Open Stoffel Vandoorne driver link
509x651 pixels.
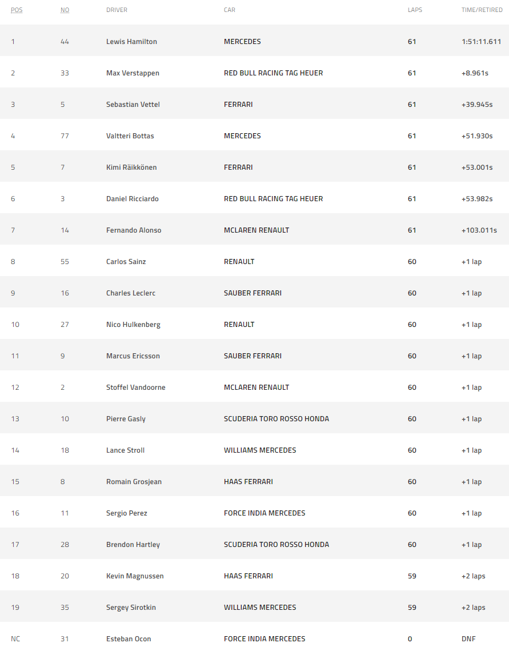tap(135, 388)
